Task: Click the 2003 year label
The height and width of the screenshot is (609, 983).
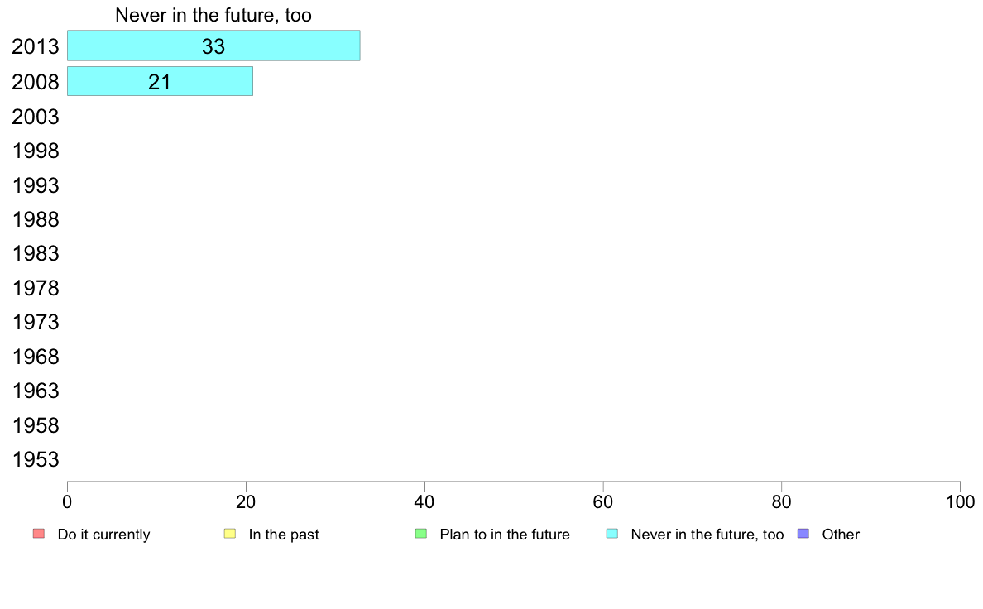Action: coord(35,117)
